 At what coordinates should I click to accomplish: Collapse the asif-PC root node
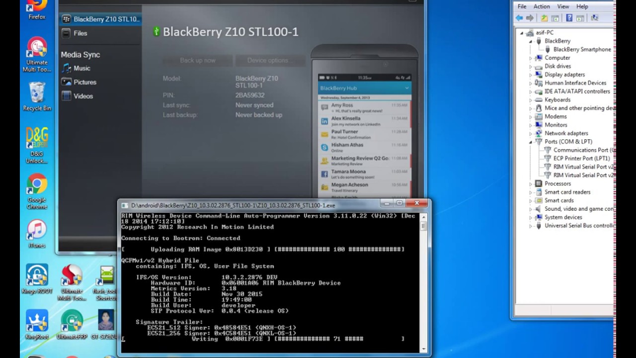click(522, 33)
